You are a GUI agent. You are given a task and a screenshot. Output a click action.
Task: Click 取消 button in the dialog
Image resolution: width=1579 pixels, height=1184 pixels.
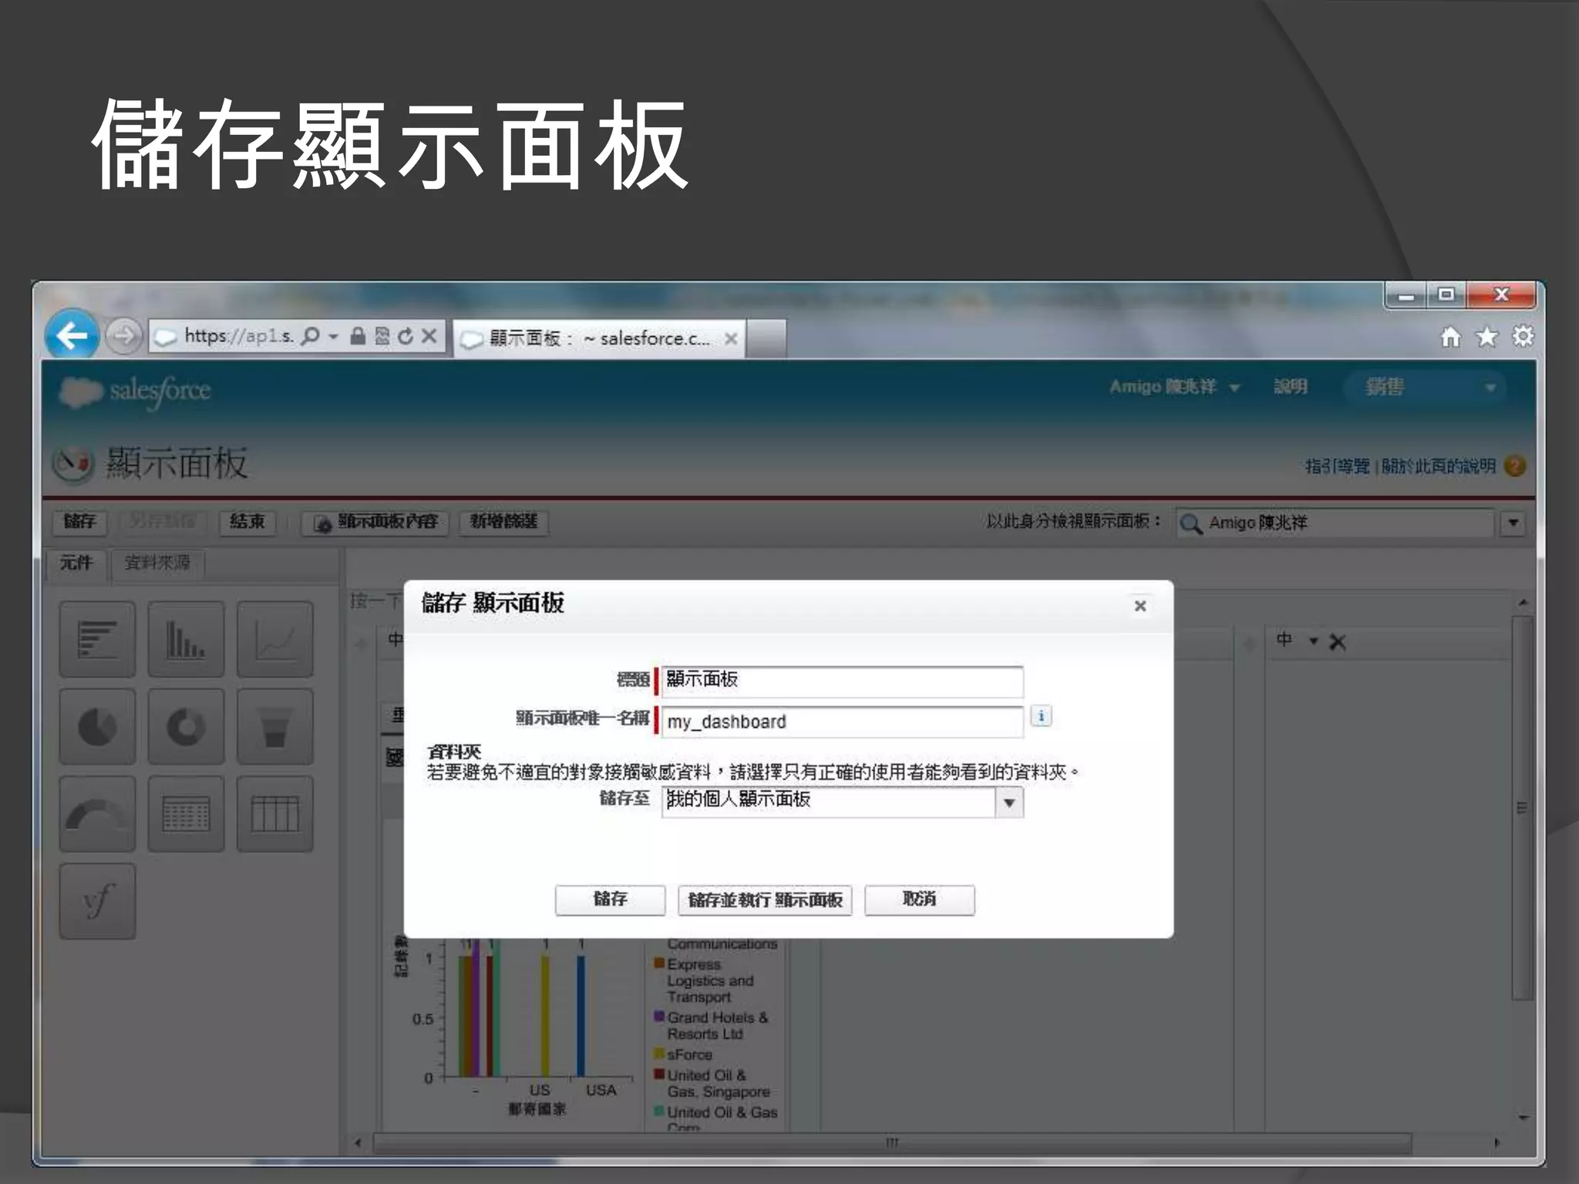pyautogui.click(x=919, y=900)
